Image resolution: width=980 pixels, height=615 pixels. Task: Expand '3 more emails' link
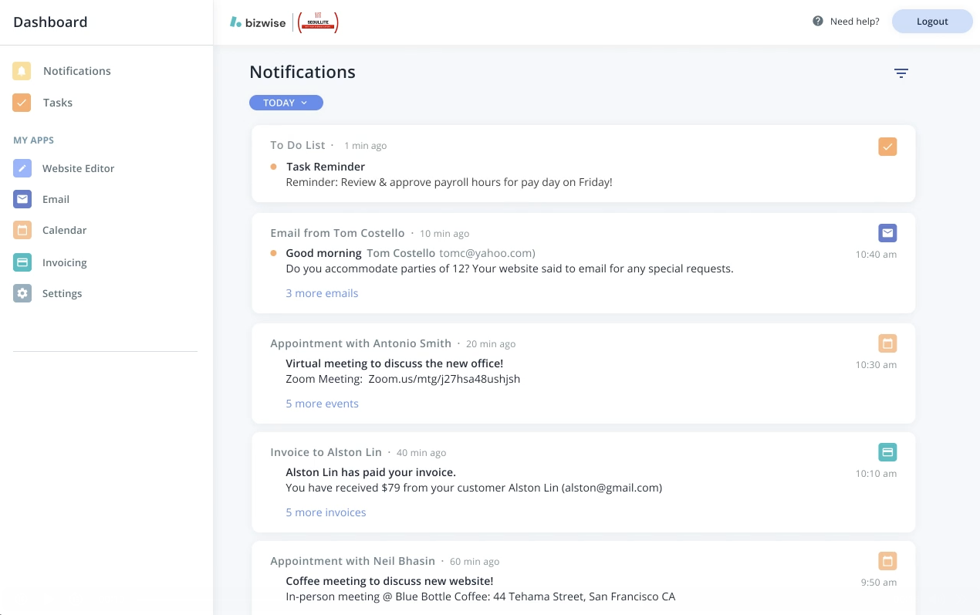pos(322,293)
